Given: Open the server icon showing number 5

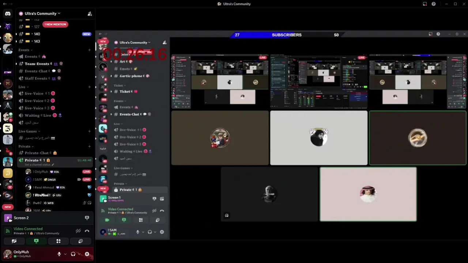Looking at the screenshot, I should point(8,128).
